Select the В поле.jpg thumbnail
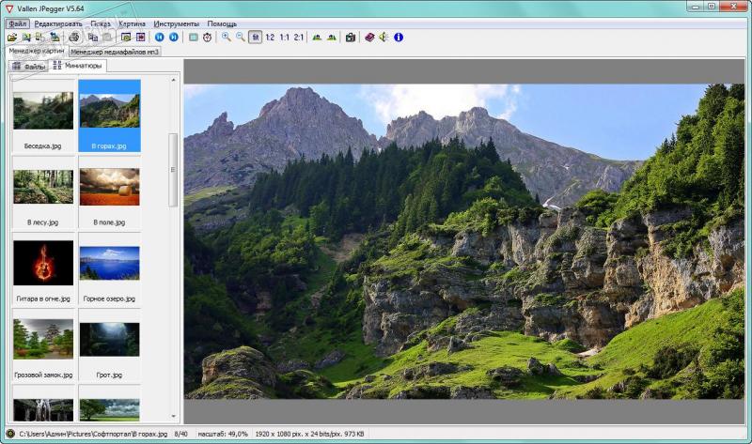752x444 pixels. coord(109,192)
